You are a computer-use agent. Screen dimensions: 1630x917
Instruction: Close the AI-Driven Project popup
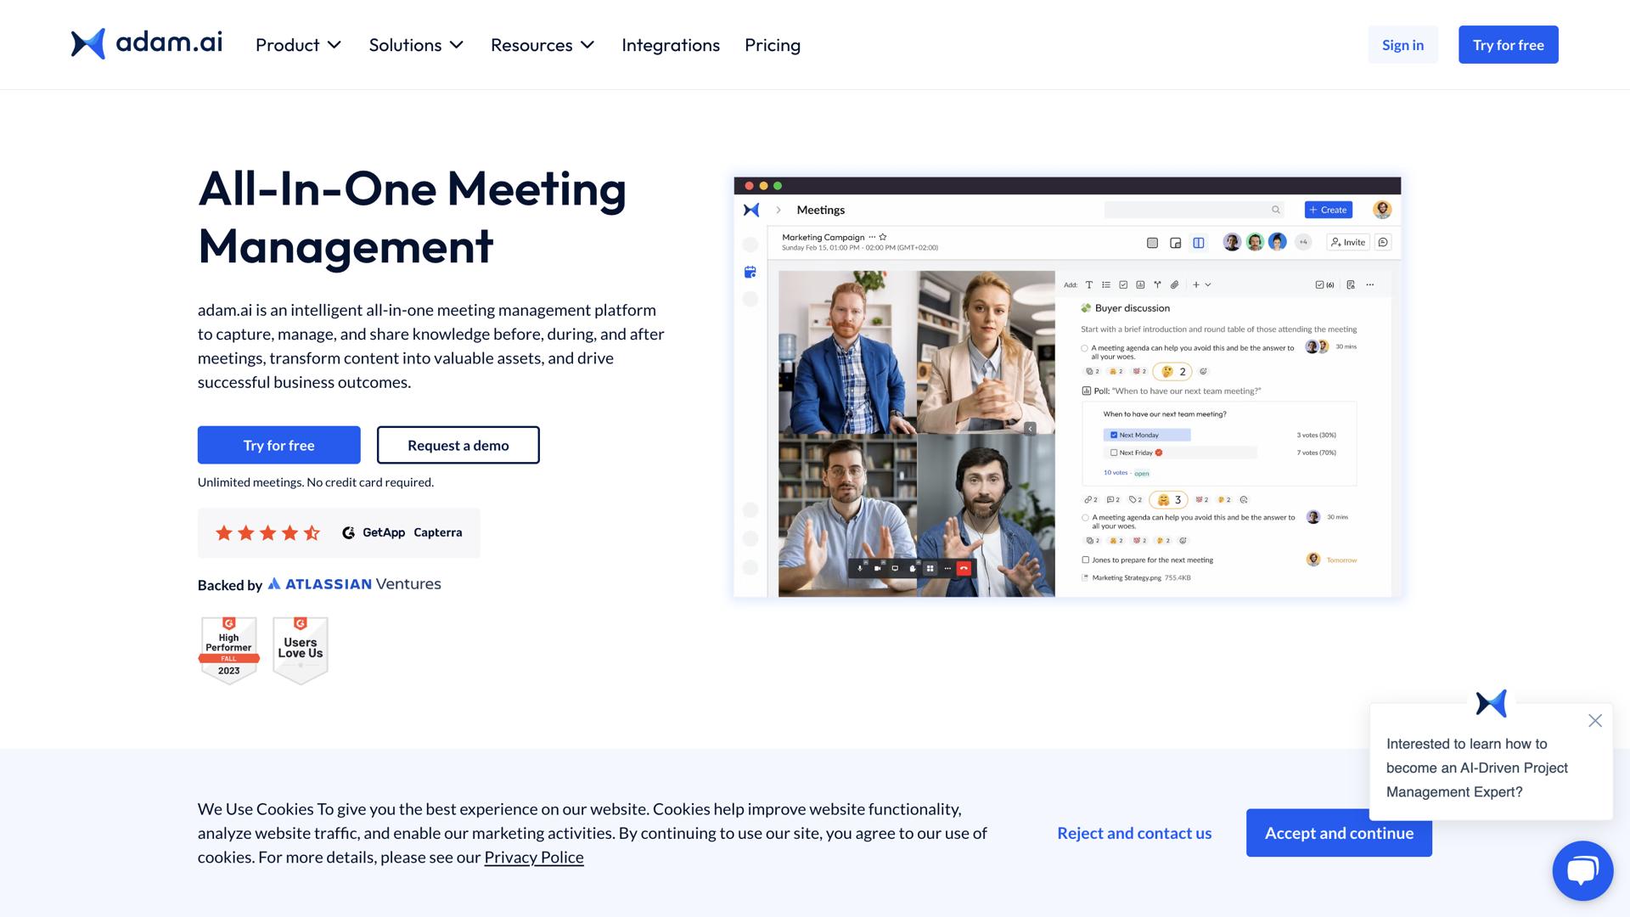(1595, 721)
